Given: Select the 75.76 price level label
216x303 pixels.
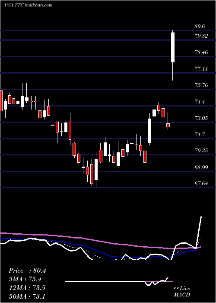Looking at the screenshot, I should 201,85.
